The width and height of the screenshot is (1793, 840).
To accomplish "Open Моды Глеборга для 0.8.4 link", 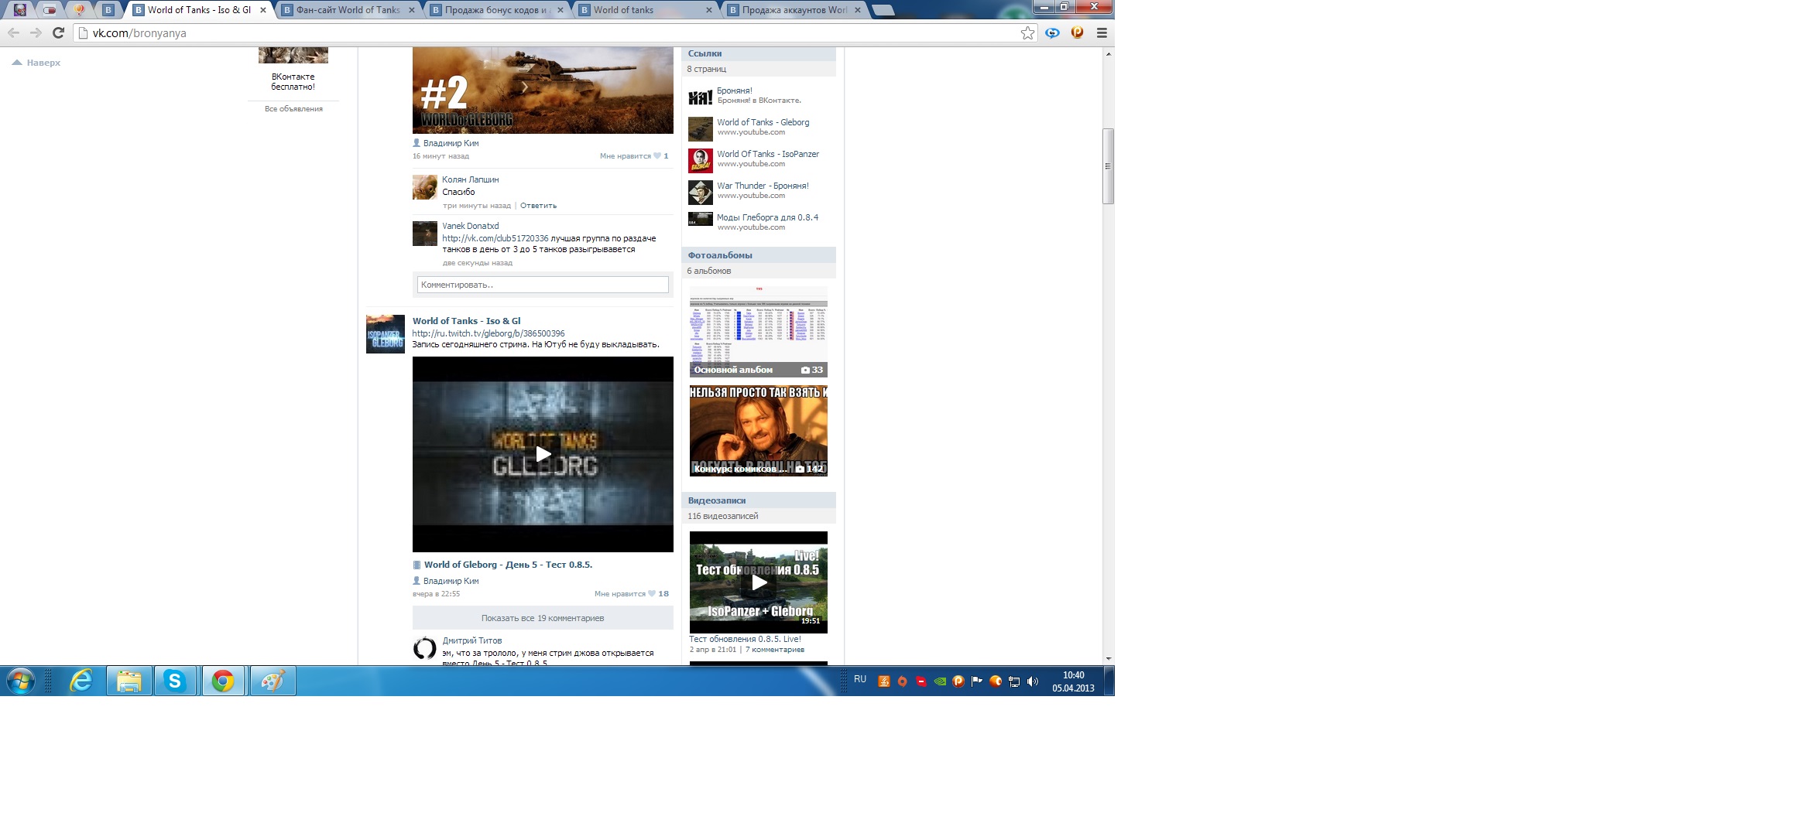I will point(767,217).
